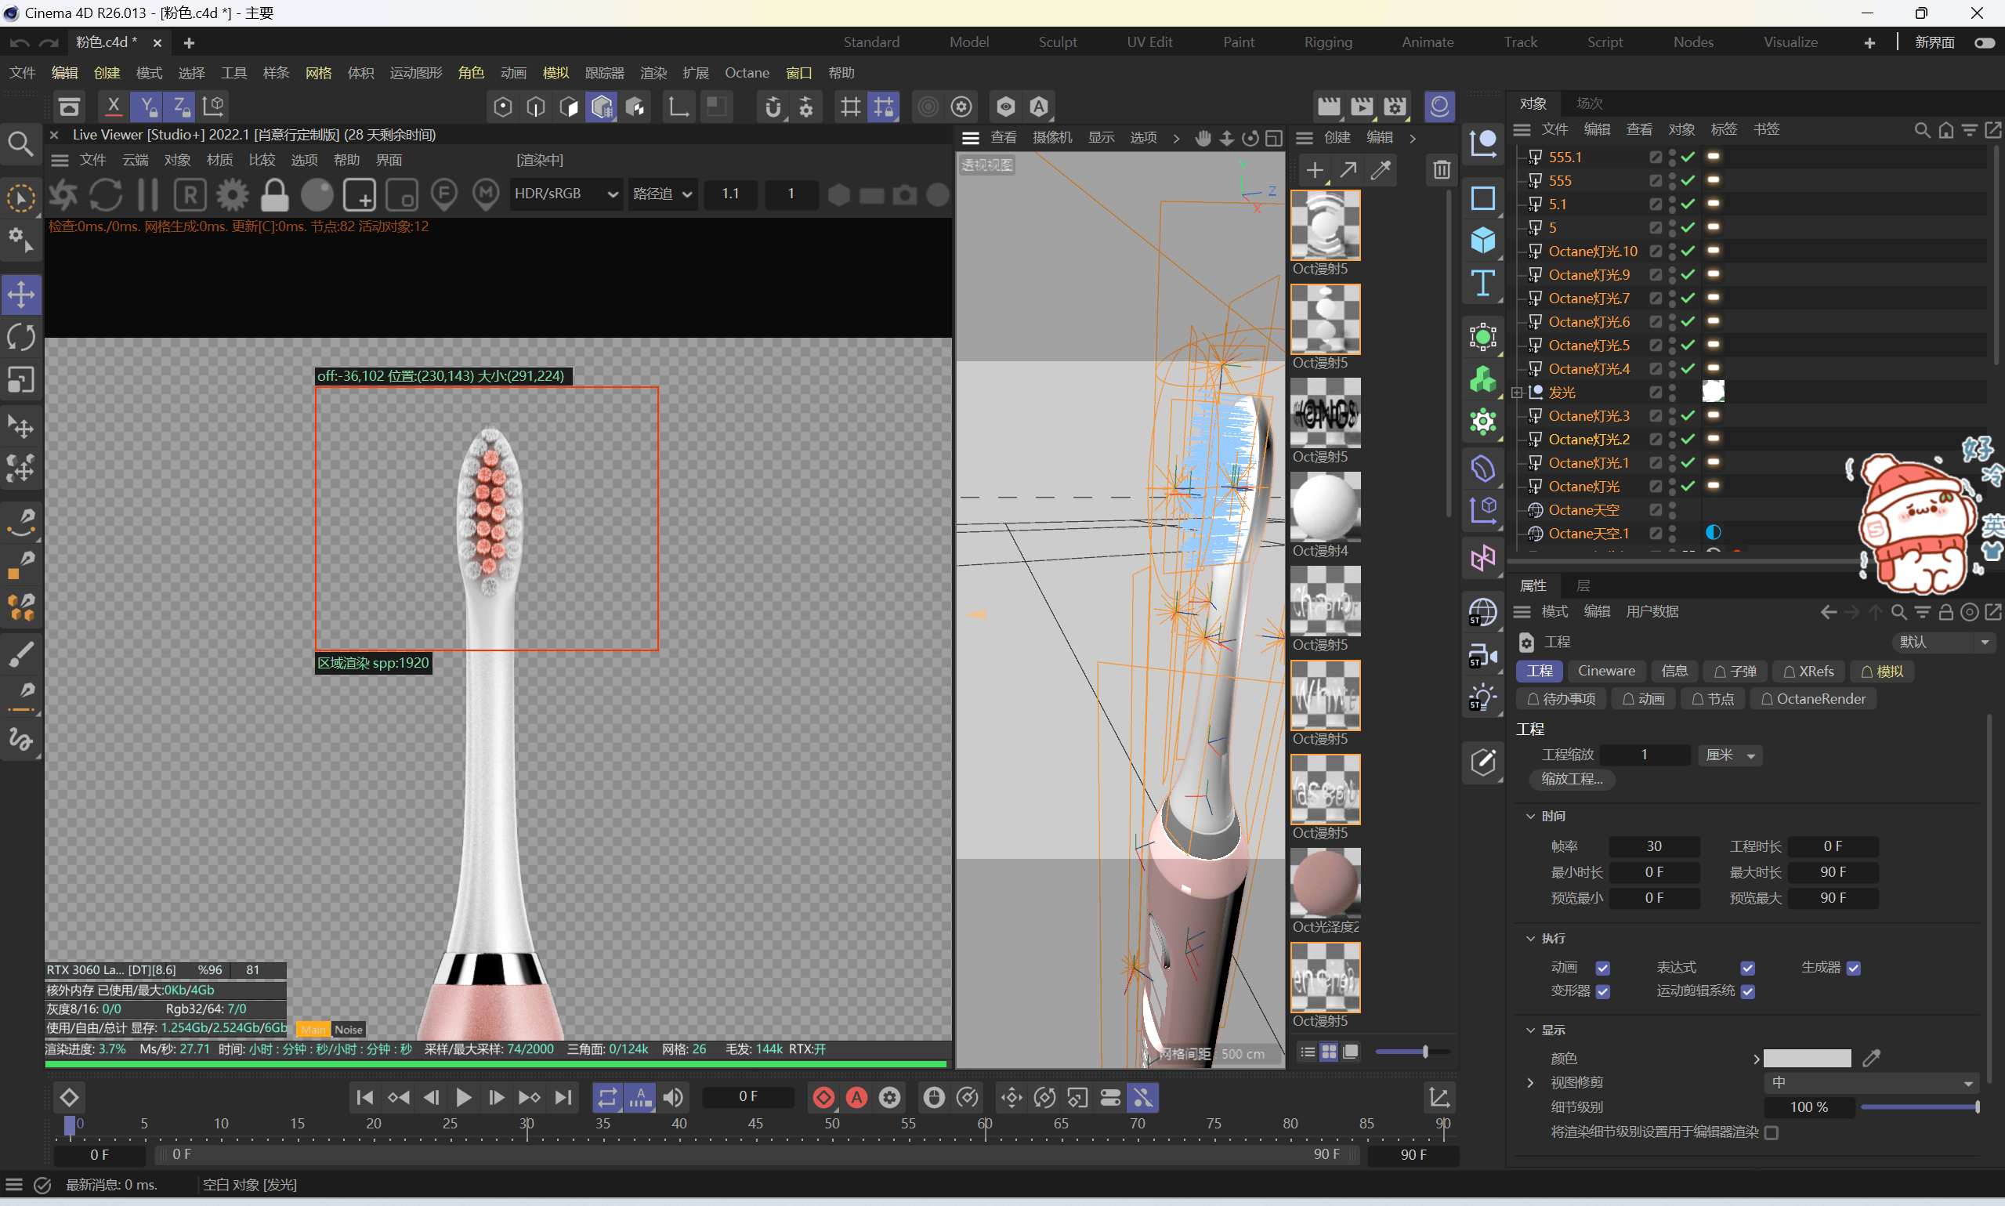Select the Move tool in left toolbar
Viewport: 2005px width, 1206px height.
[x=21, y=294]
